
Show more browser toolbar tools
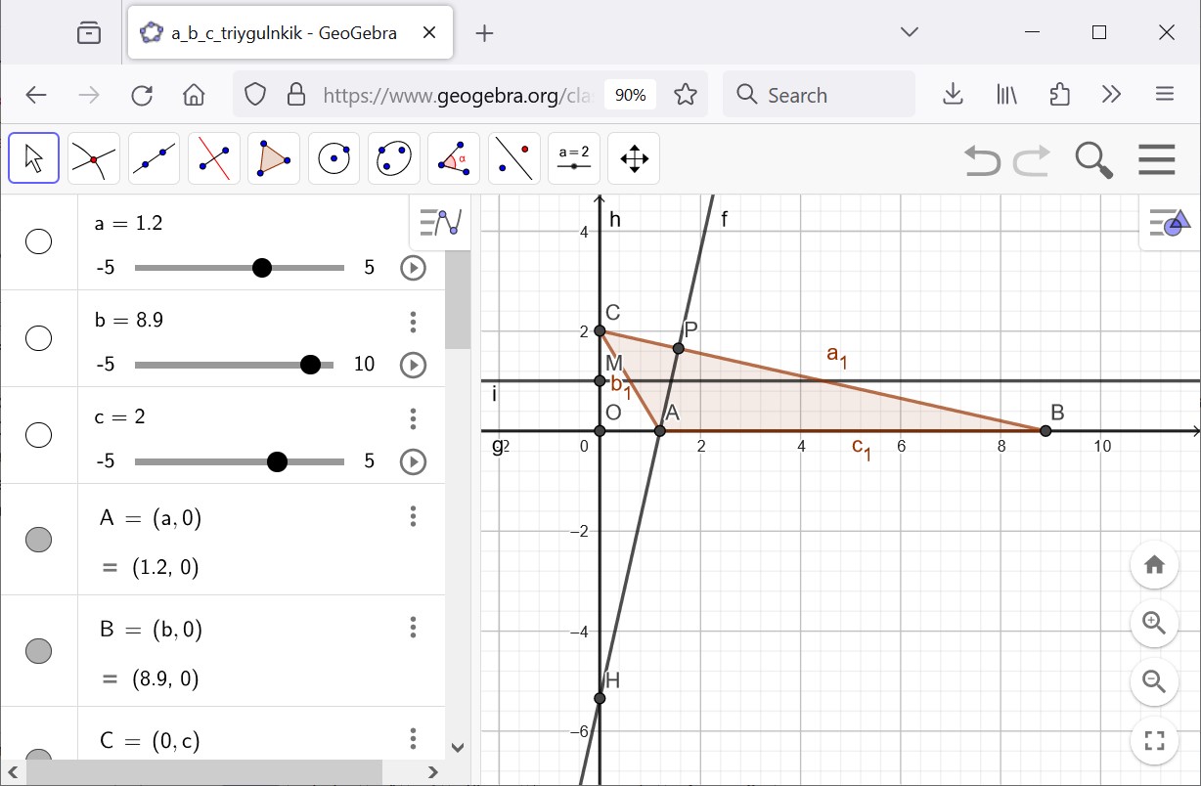coord(1111,95)
